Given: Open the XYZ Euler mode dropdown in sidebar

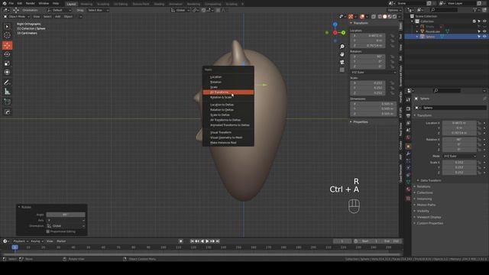Looking at the screenshot, I should [x=374, y=73].
